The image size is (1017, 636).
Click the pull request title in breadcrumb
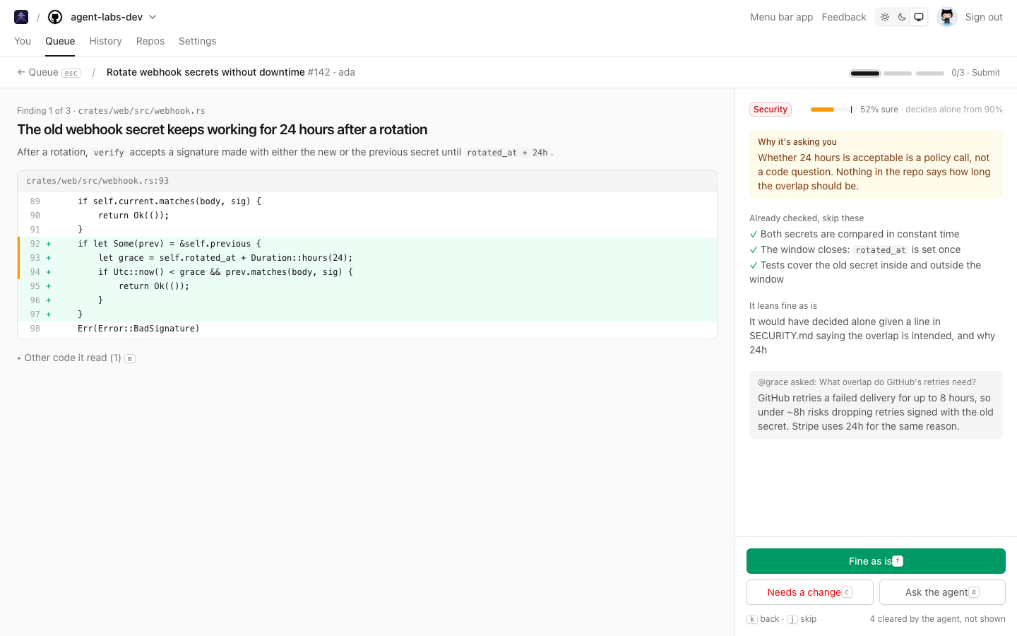[x=206, y=72]
